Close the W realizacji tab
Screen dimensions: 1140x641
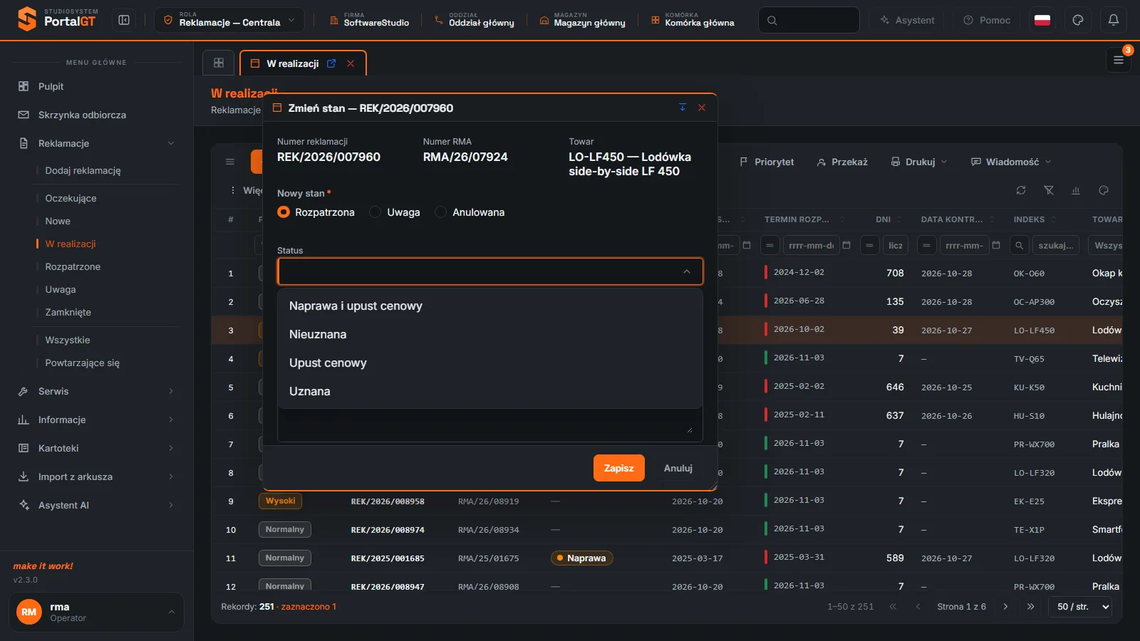pyautogui.click(x=351, y=63)
